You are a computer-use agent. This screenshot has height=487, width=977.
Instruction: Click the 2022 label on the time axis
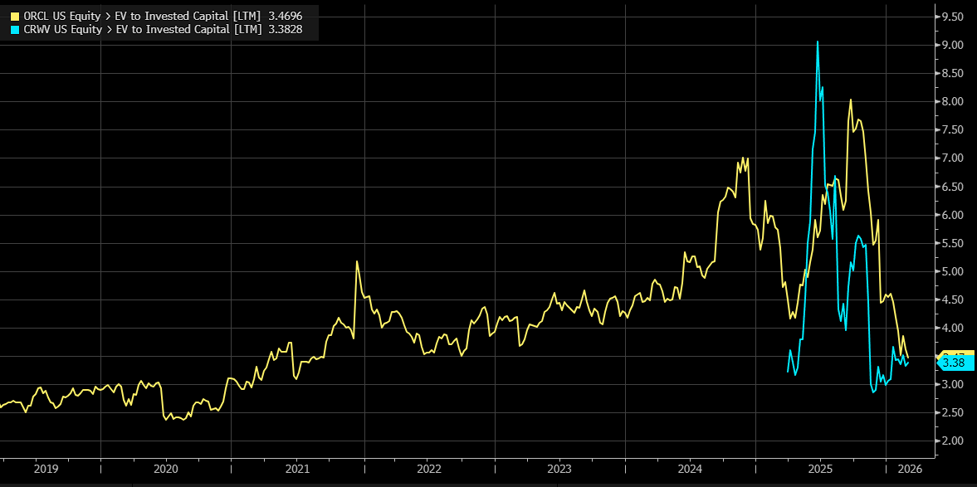pyautogui.click(x=429, y=468)
